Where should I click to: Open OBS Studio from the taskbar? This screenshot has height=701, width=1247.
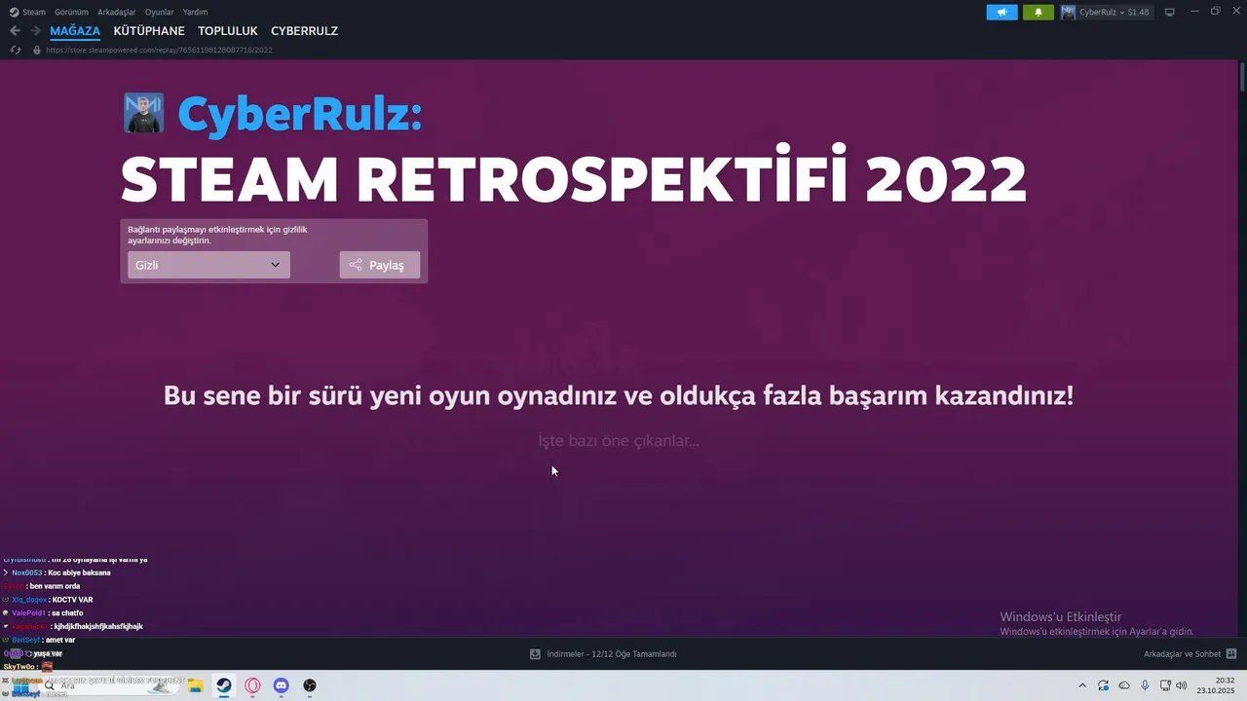(x=310, y=685)
